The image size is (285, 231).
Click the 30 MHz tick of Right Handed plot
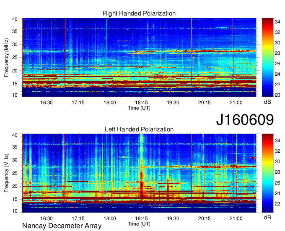click(15, 44)
